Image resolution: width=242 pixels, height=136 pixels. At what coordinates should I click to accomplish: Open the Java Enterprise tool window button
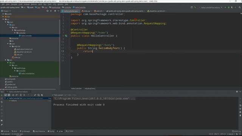tap(39, 131)
